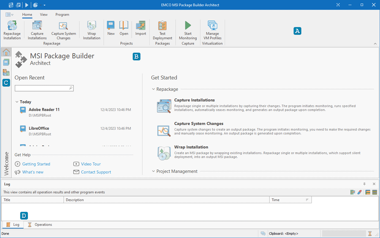Select the Operations tab at the bottom
The width and height of the screenshot is (380, 238).
[x=40, y=224]
